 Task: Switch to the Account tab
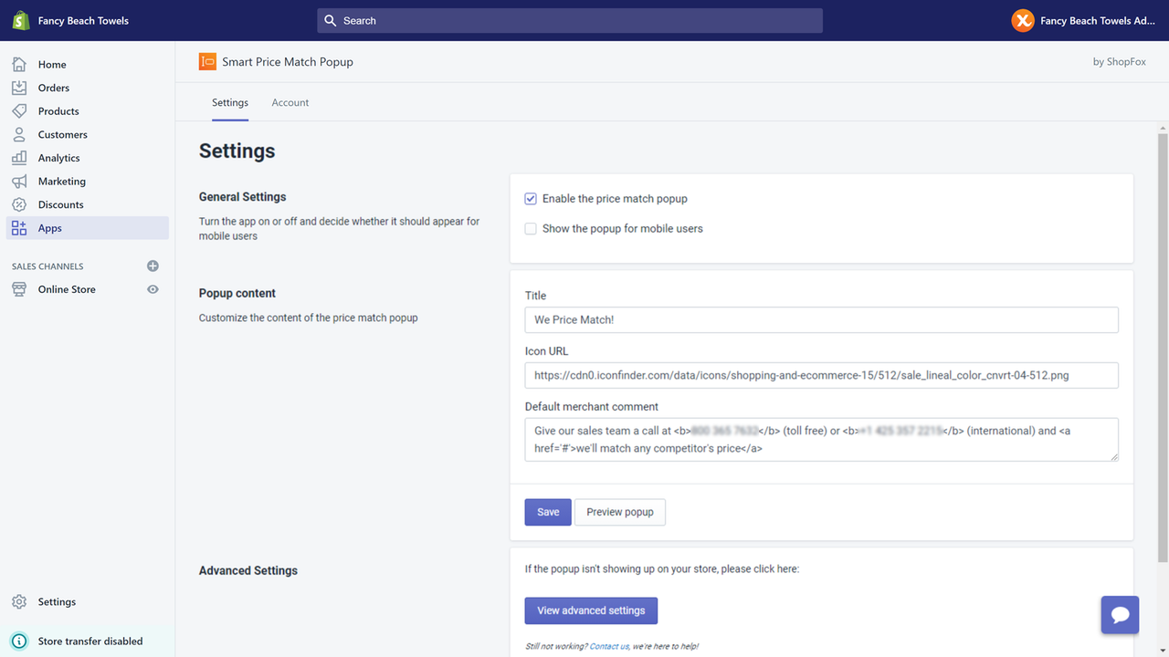click(x=290, y=102)
